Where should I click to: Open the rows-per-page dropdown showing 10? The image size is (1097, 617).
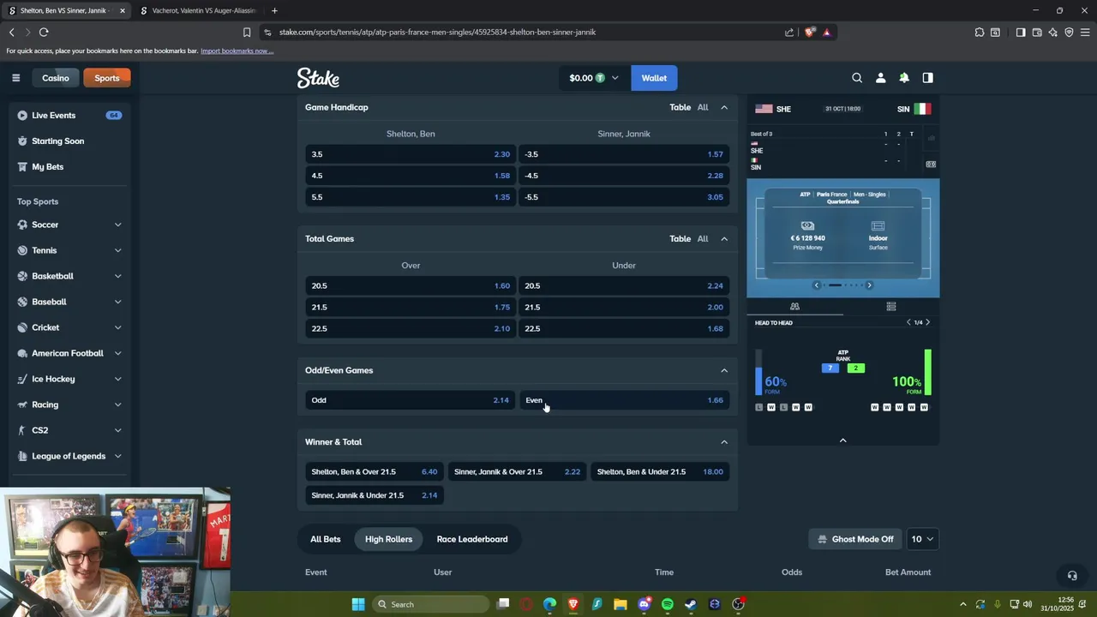pyautogui.click(x=922, y=539)
